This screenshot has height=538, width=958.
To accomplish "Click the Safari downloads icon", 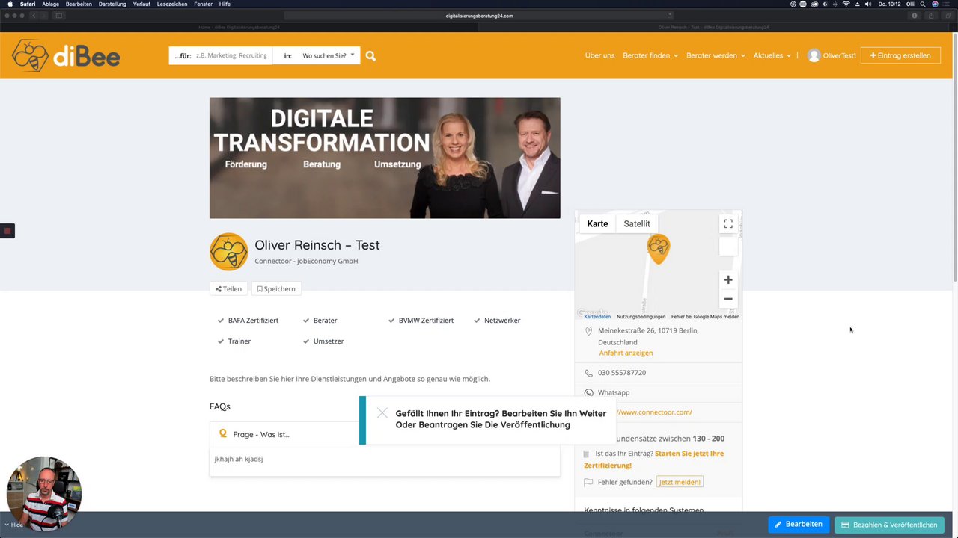I will (915, 16).
